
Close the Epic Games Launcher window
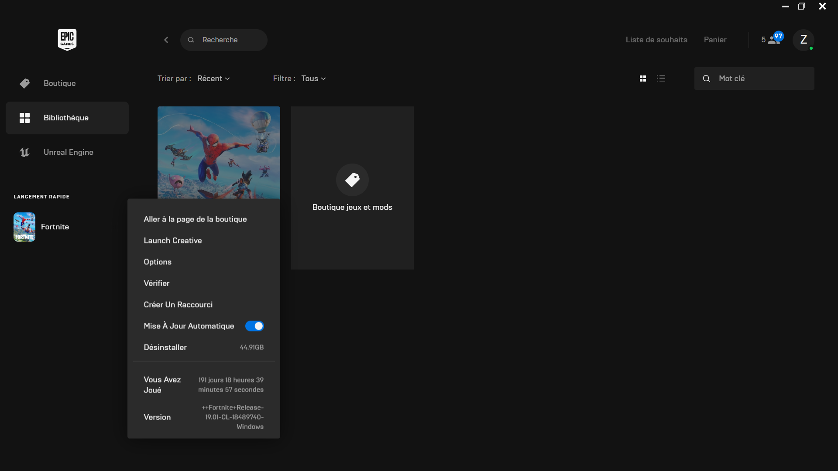tap(822, 6)
